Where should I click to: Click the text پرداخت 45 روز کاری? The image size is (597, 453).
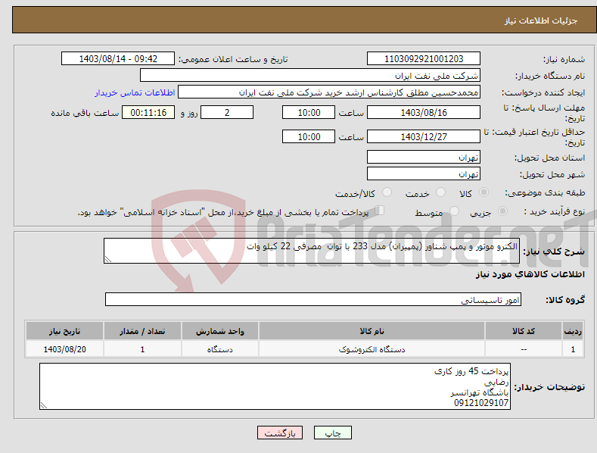point(471,371)
